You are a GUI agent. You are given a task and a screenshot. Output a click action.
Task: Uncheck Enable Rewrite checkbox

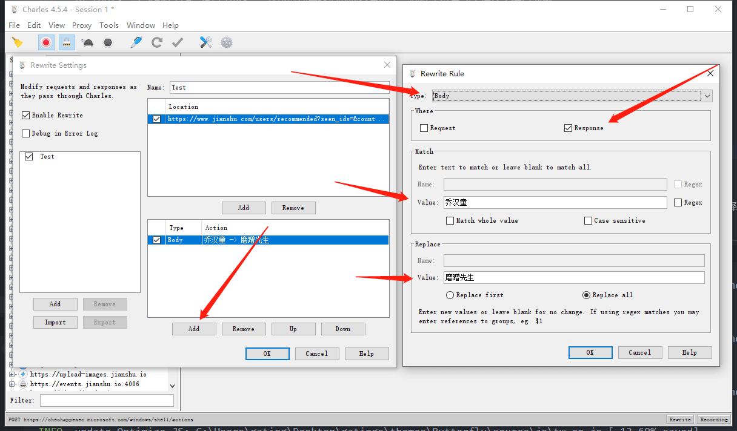[x=26, y=116]
